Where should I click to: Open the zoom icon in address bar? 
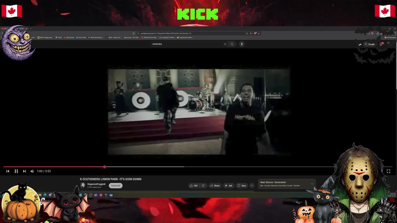tap(251, 33)
